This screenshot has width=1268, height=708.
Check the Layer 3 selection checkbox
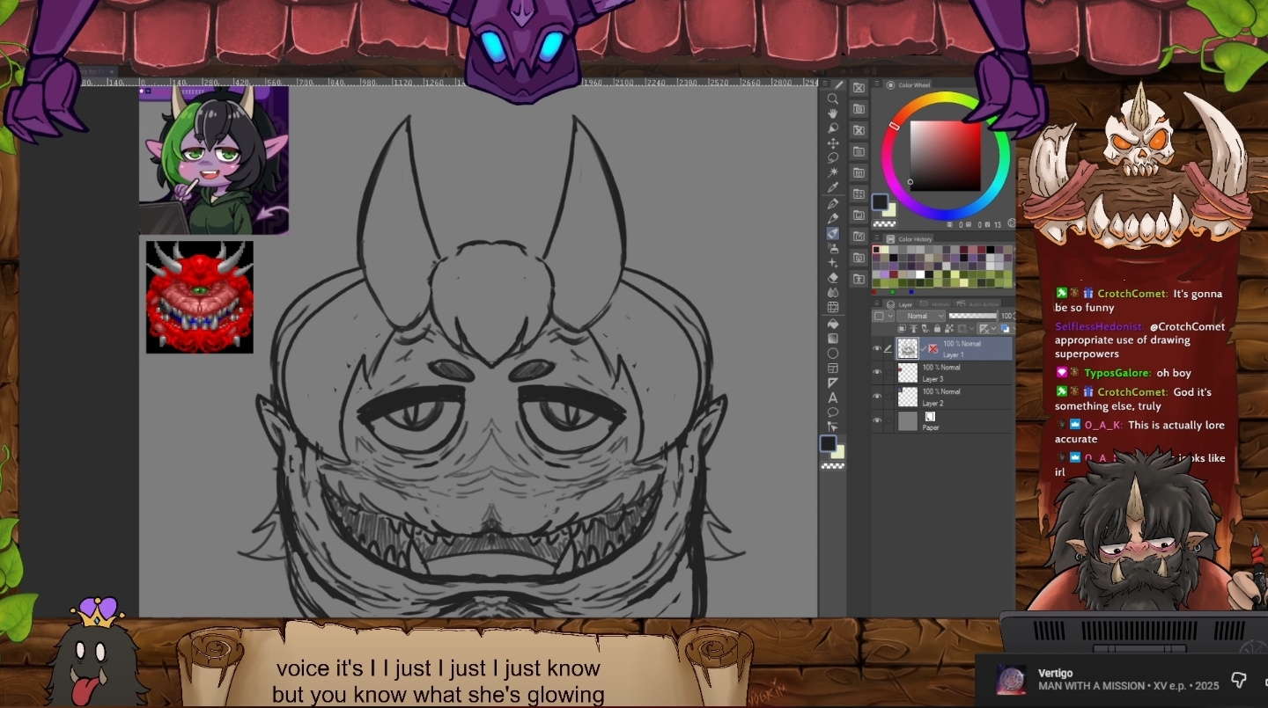888,373
